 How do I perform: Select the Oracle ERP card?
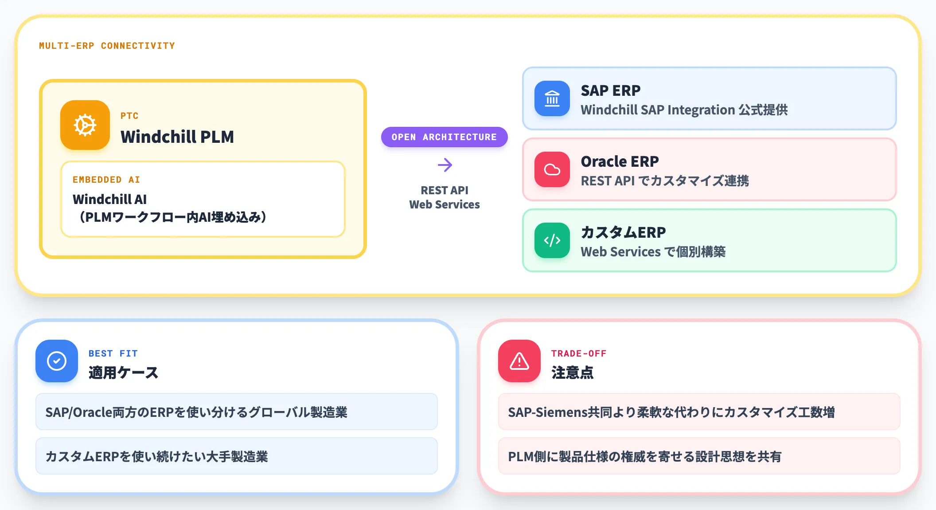pos(710,169)
